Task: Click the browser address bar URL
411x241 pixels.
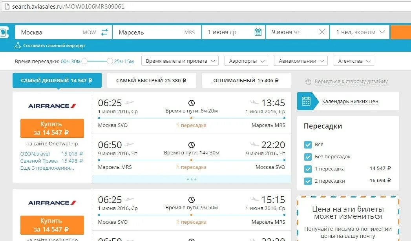Action: [68, 7]
